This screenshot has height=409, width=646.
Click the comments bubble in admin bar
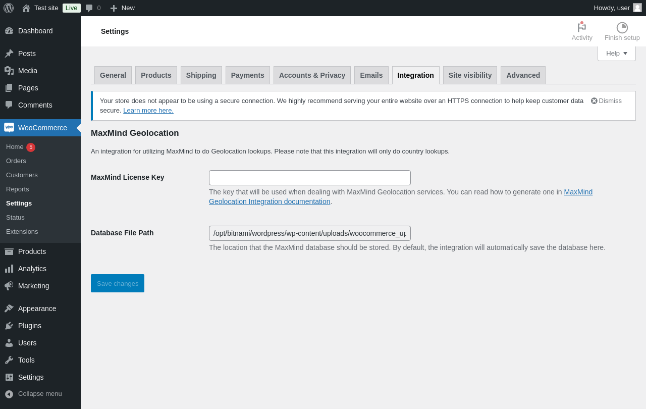point(89,8)
